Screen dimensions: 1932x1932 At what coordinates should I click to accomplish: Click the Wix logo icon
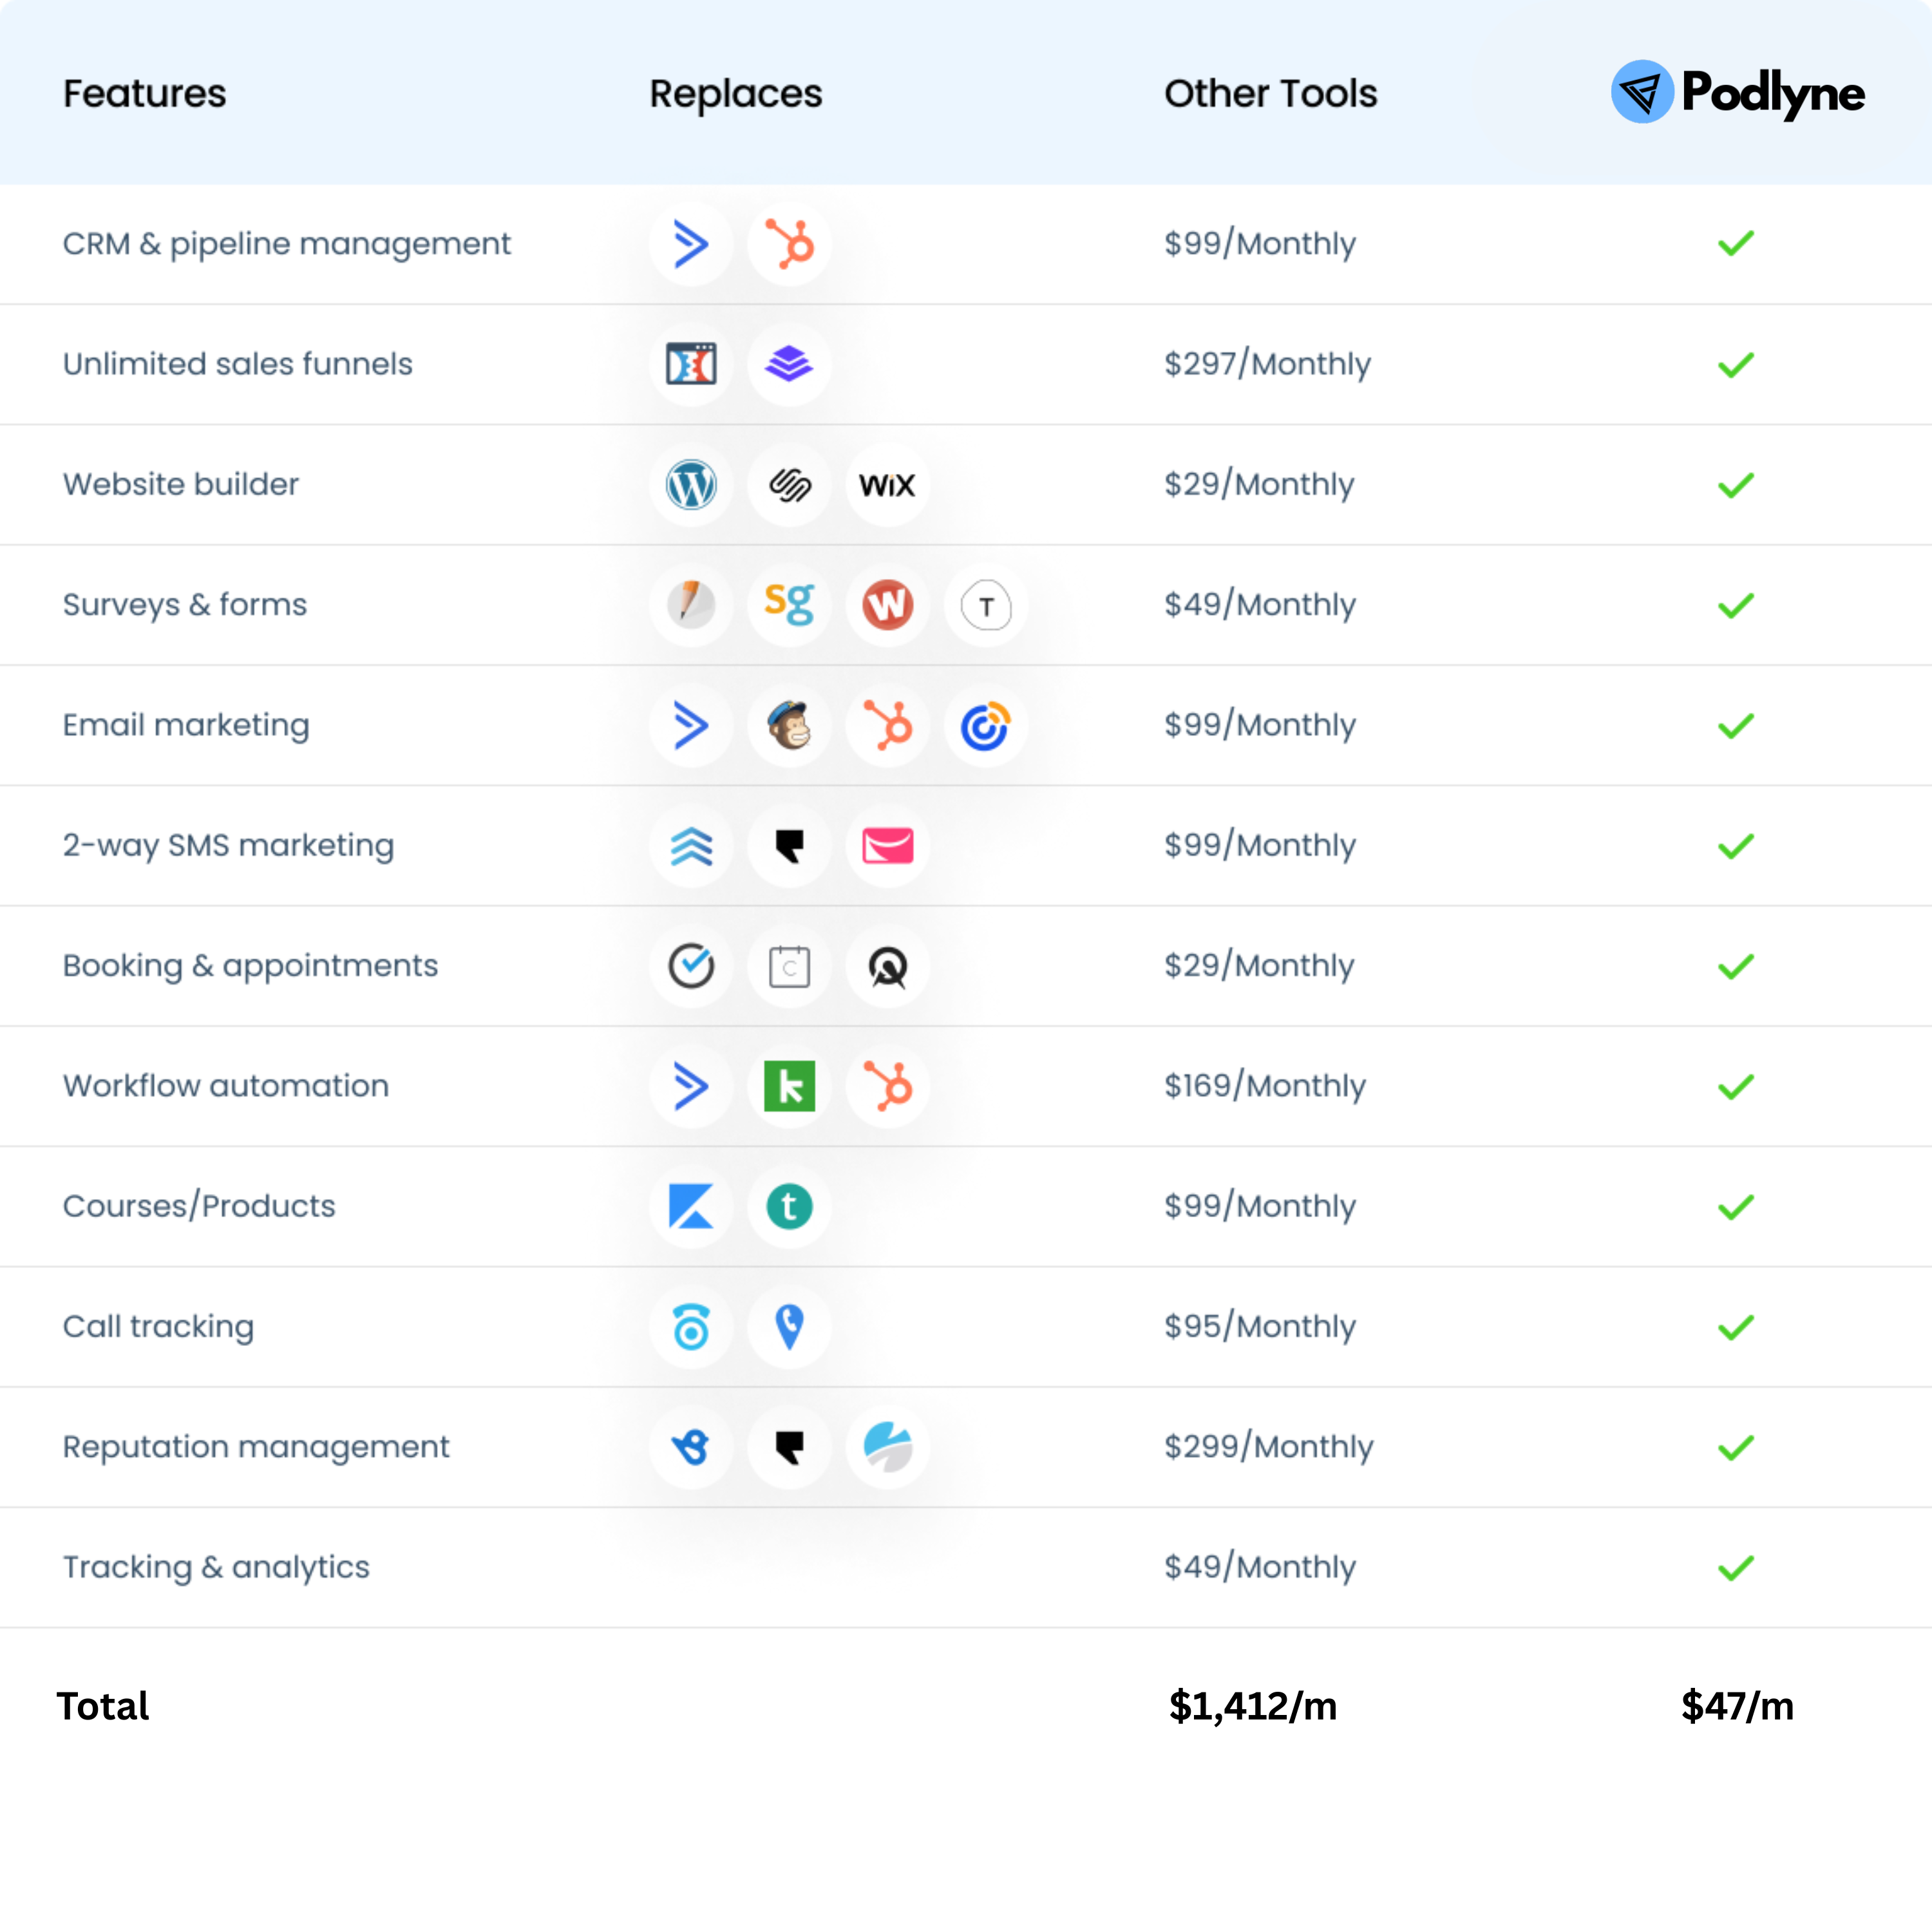point(887,485)
